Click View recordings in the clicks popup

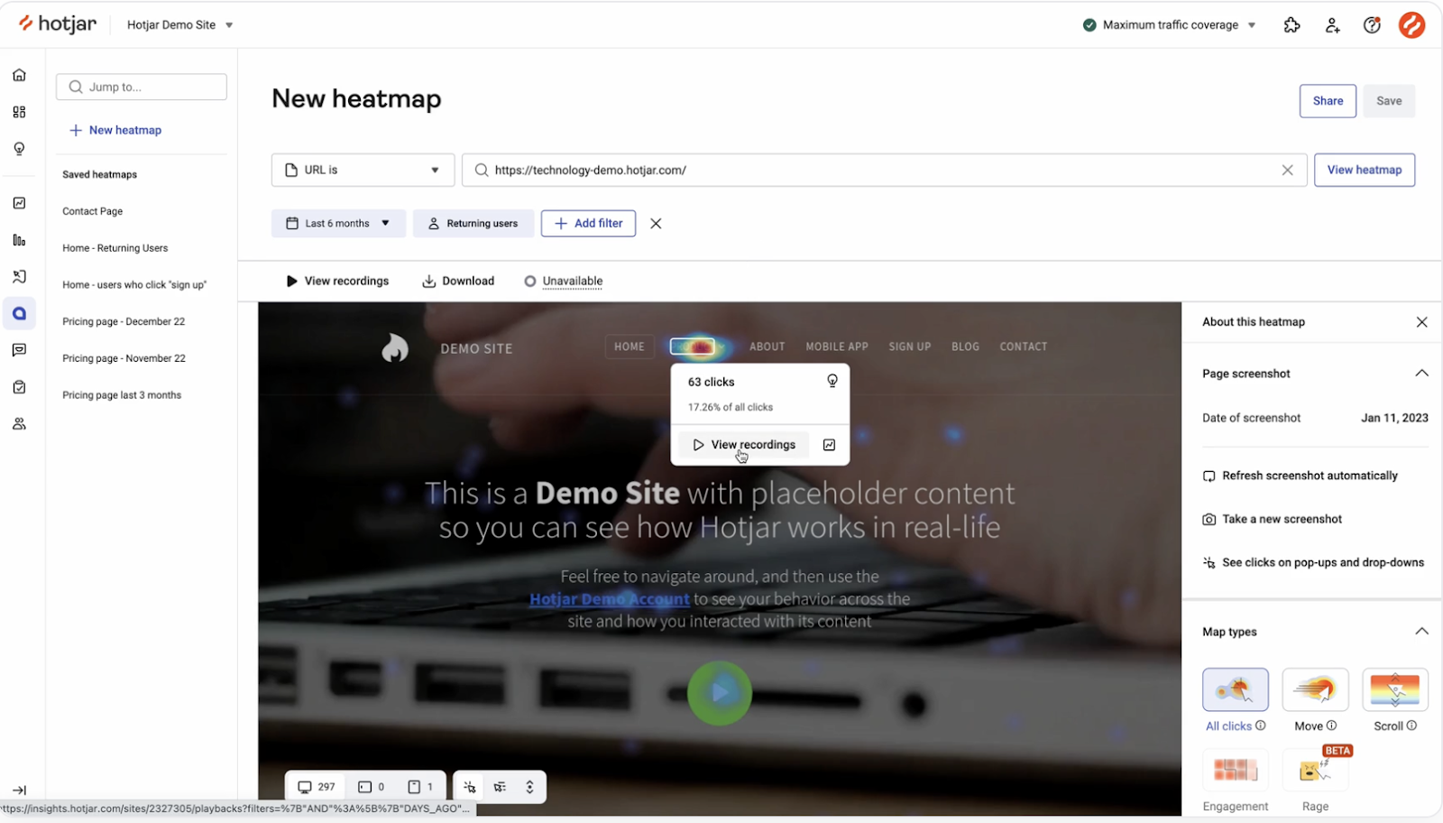(x=744, y=445)
